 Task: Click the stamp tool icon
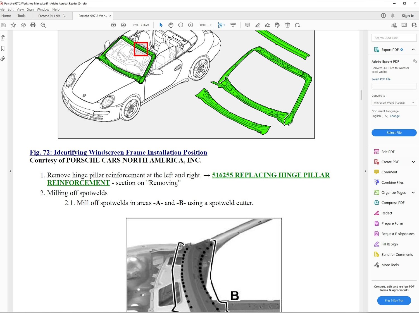[277, 25]
